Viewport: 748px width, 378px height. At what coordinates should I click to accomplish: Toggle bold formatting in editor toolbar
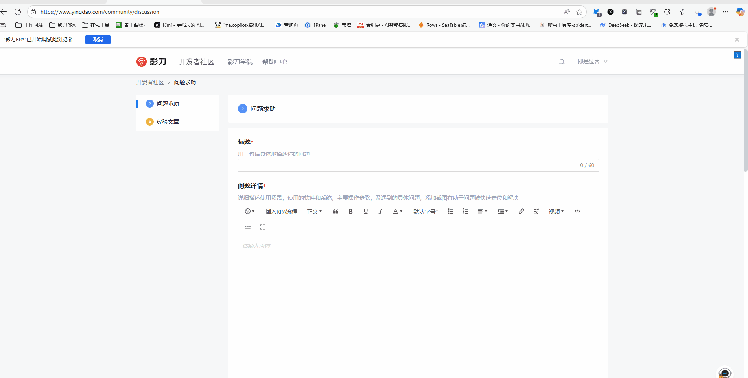click(x=350, y=211)
